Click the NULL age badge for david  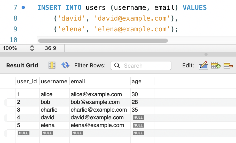tap(138, 118)
